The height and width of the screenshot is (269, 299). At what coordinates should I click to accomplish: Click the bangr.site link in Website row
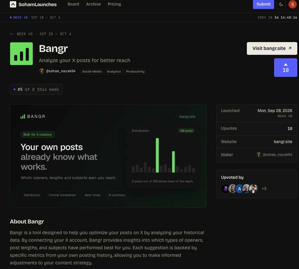tap(283, 142)
